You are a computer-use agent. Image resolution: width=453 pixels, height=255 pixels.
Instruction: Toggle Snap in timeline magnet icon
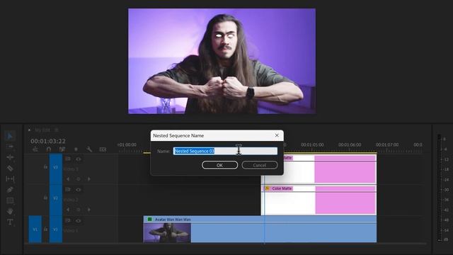click(x=49, y=149)
